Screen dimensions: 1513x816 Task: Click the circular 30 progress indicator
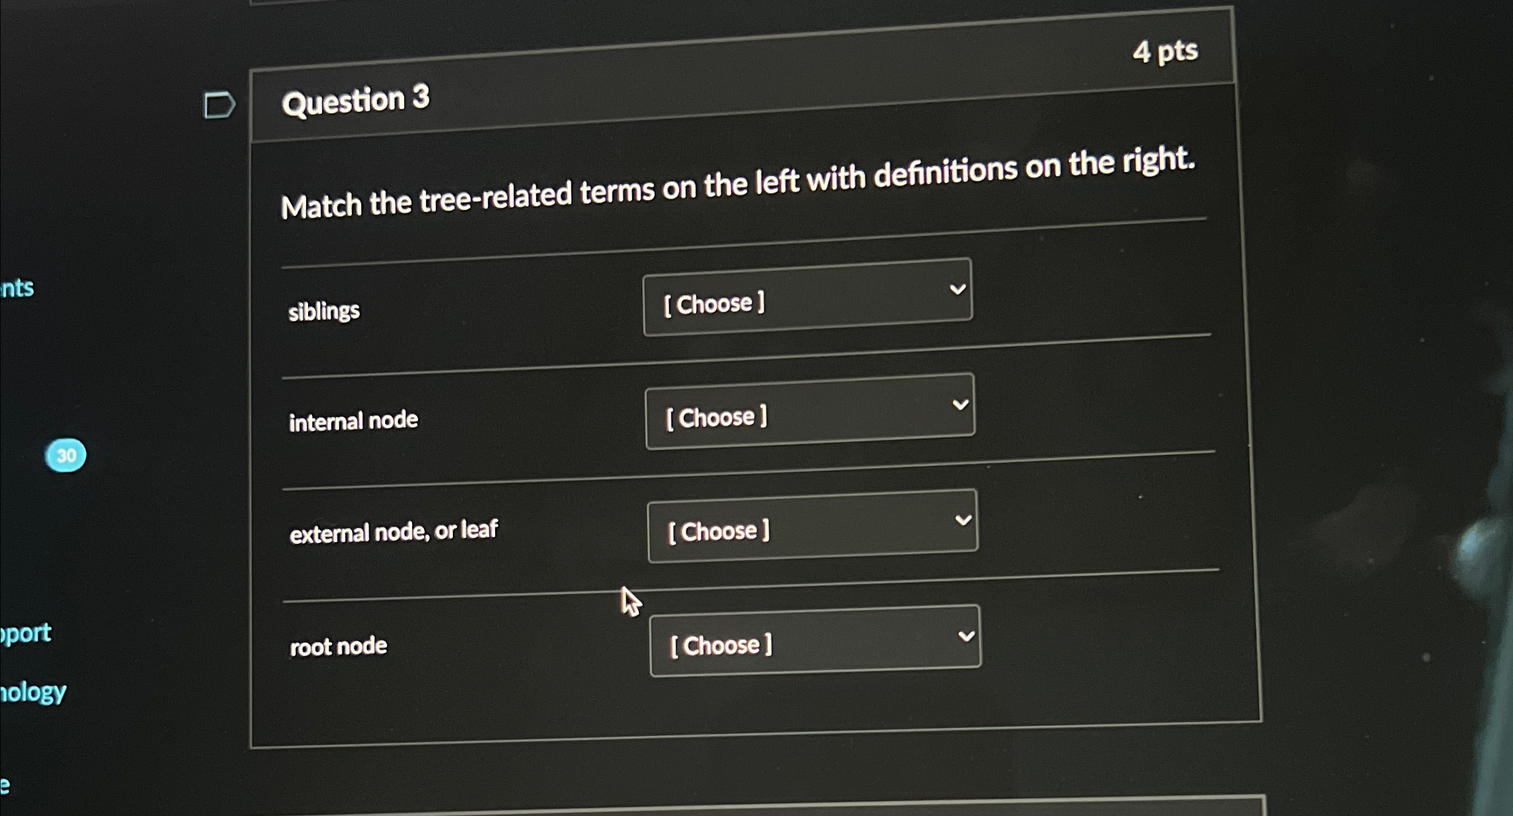pyautogui.click(x=67, y=454)
